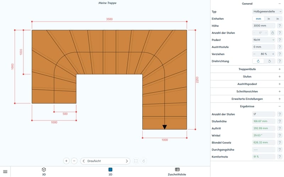Zoom in with the plus button
Viewport: 284px width, 177px height.
66,161
